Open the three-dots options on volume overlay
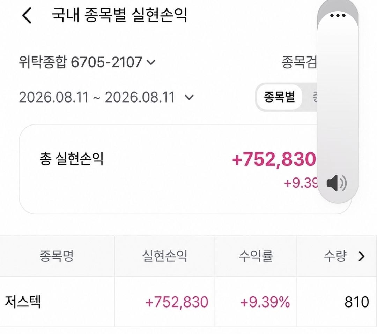 coord(338,16)
